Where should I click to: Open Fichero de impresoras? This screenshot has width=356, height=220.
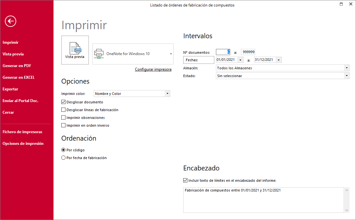[22, 132]
